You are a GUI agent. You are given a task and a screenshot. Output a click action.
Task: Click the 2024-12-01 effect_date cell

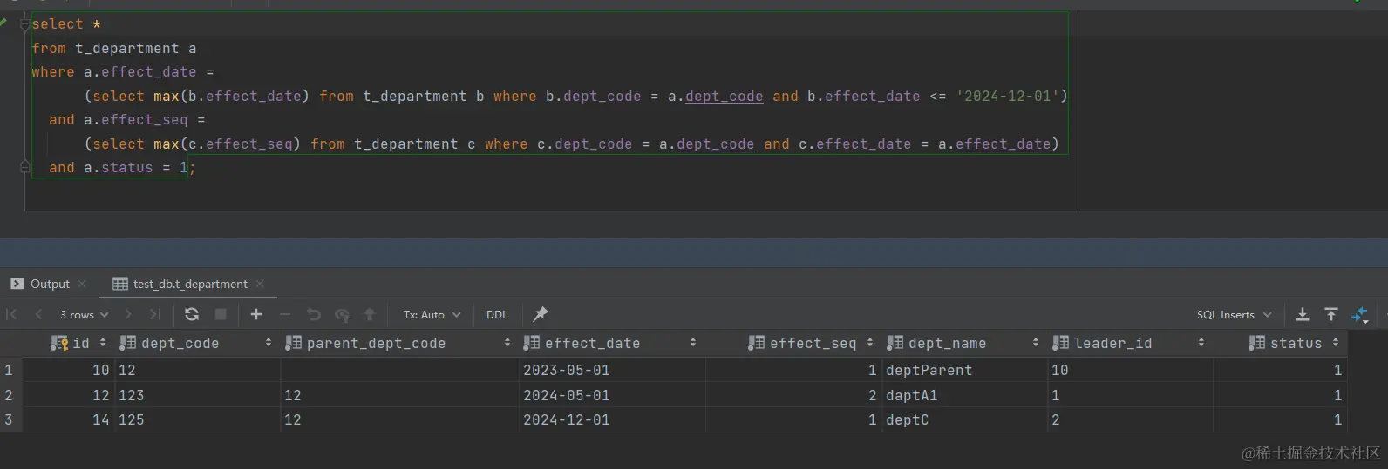[x=611, y=419]
